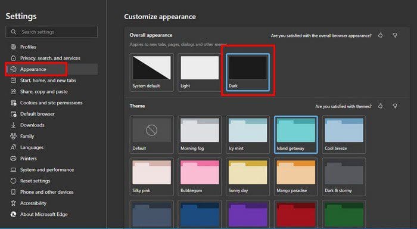
Task: Choose the Default theme
Action: pyautogui.click(x=151, y=134)
